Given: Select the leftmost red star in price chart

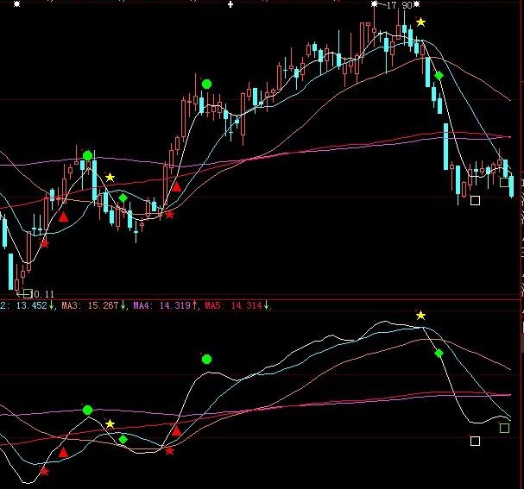Looking at the screenshot, I should pos(44,244).
